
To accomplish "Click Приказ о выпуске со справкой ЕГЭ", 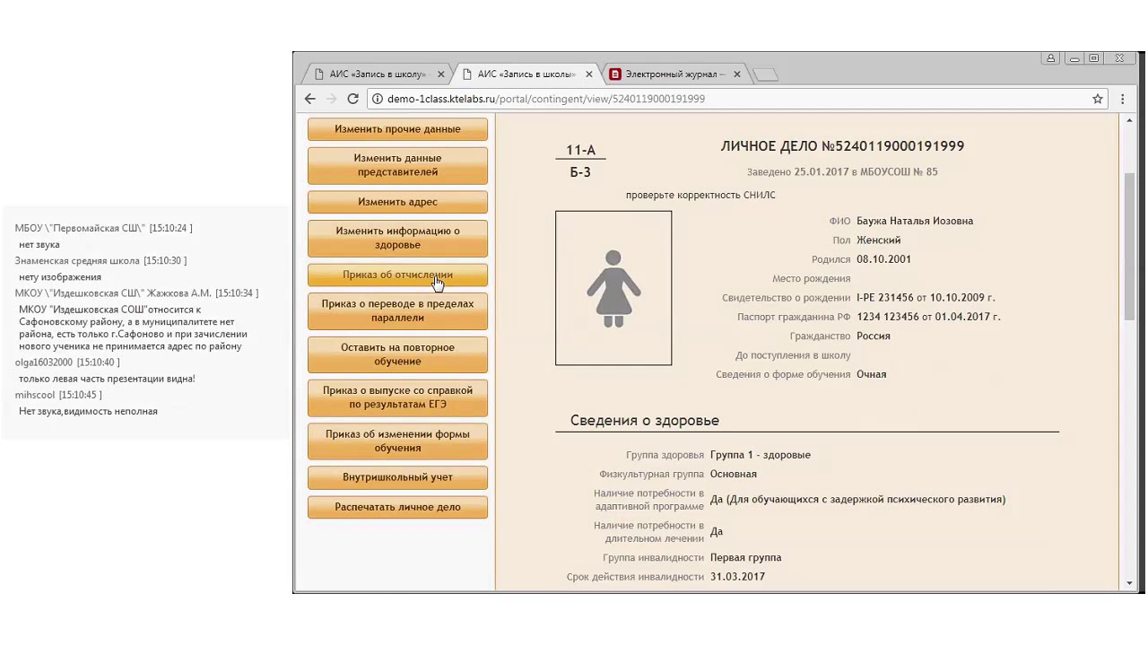I will [x=397, y=397].
